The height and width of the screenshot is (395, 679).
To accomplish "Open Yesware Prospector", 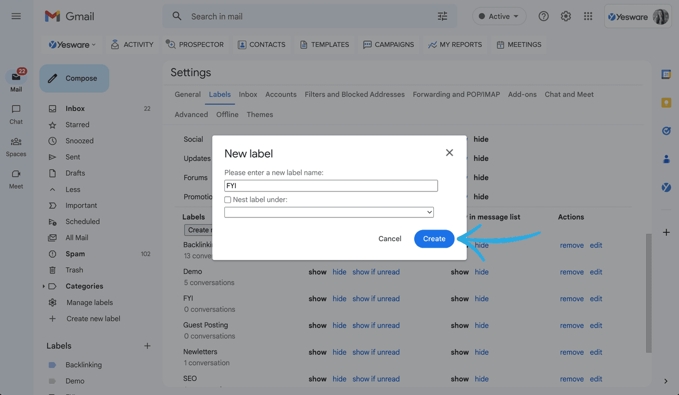I will (x=195, y=45).
